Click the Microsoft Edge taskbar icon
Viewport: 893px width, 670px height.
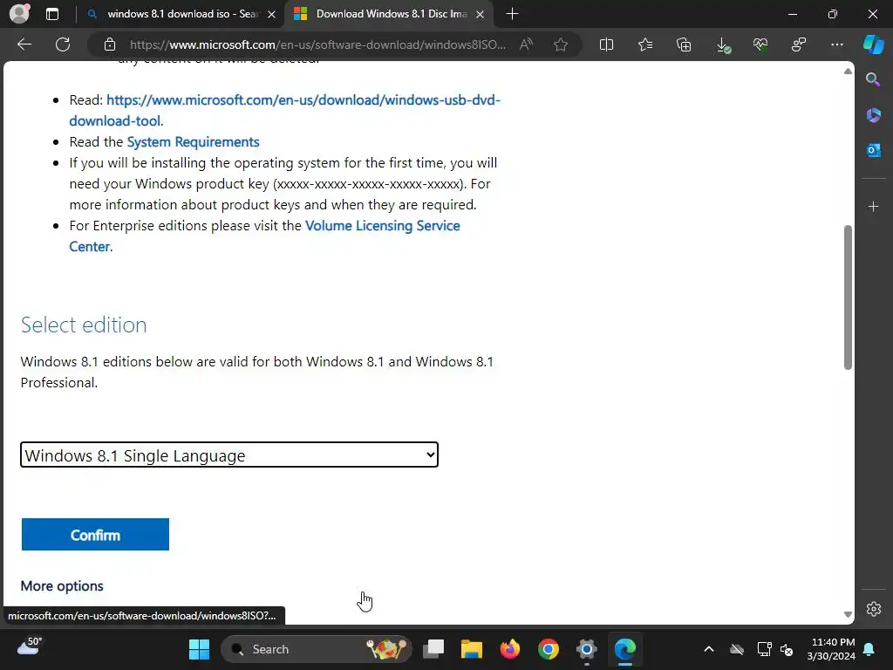[624, 649]
